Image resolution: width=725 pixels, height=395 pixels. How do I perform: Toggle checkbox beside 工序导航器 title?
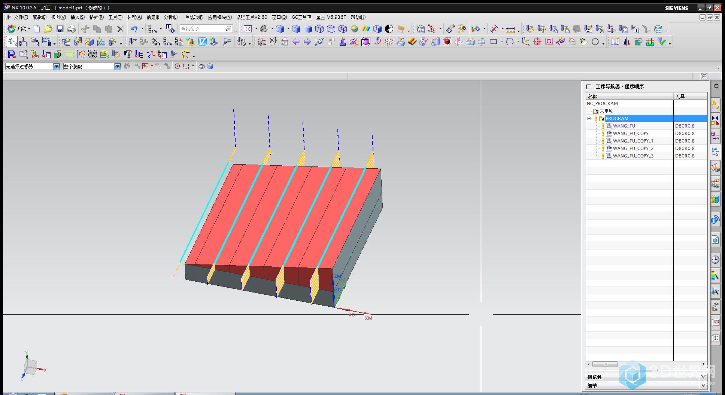click(x=589, y=86)
